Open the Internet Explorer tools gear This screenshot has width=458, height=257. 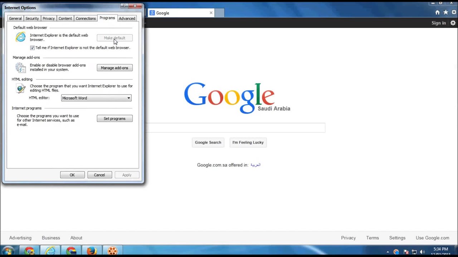pyautogui.click(x=454, y=12)
